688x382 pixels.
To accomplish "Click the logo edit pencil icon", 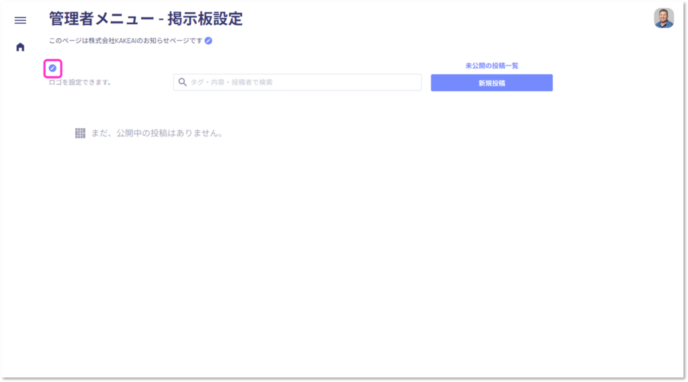I will [52, 68].
